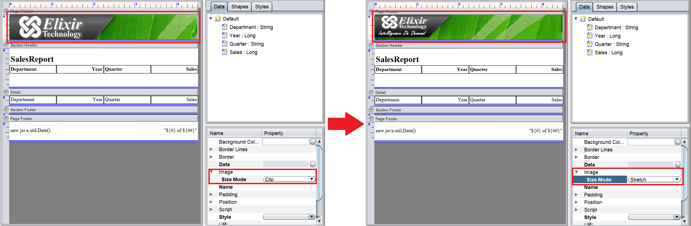Click the Department field icon in left Data tree
Viewport: 691px width, 226px height.
point(224,27)
